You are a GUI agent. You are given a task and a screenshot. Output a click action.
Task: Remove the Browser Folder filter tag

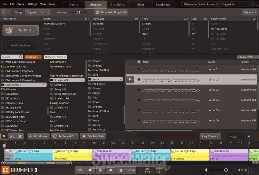[x=65, y=57]
